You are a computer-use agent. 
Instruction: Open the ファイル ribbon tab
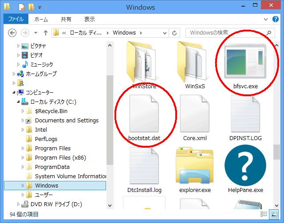[16, 19]
